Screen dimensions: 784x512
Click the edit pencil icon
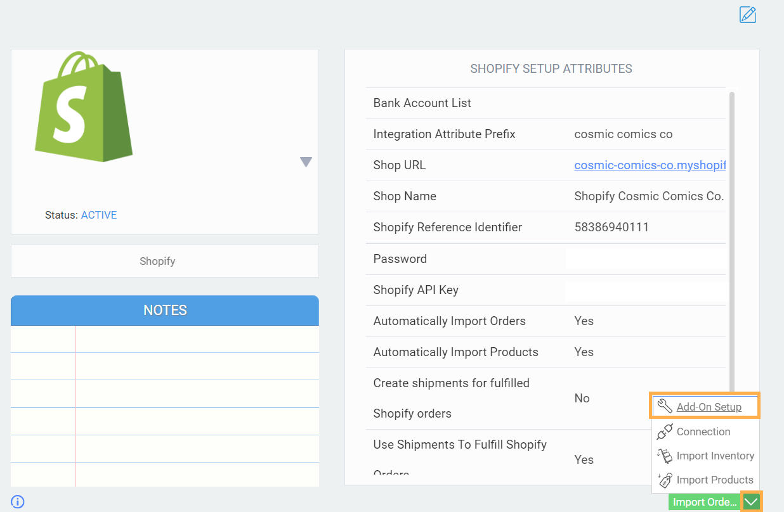(748, 15)
